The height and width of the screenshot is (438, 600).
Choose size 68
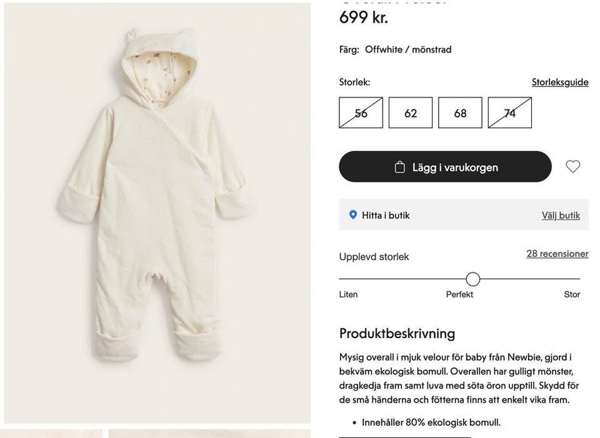[x=460, y=113]
